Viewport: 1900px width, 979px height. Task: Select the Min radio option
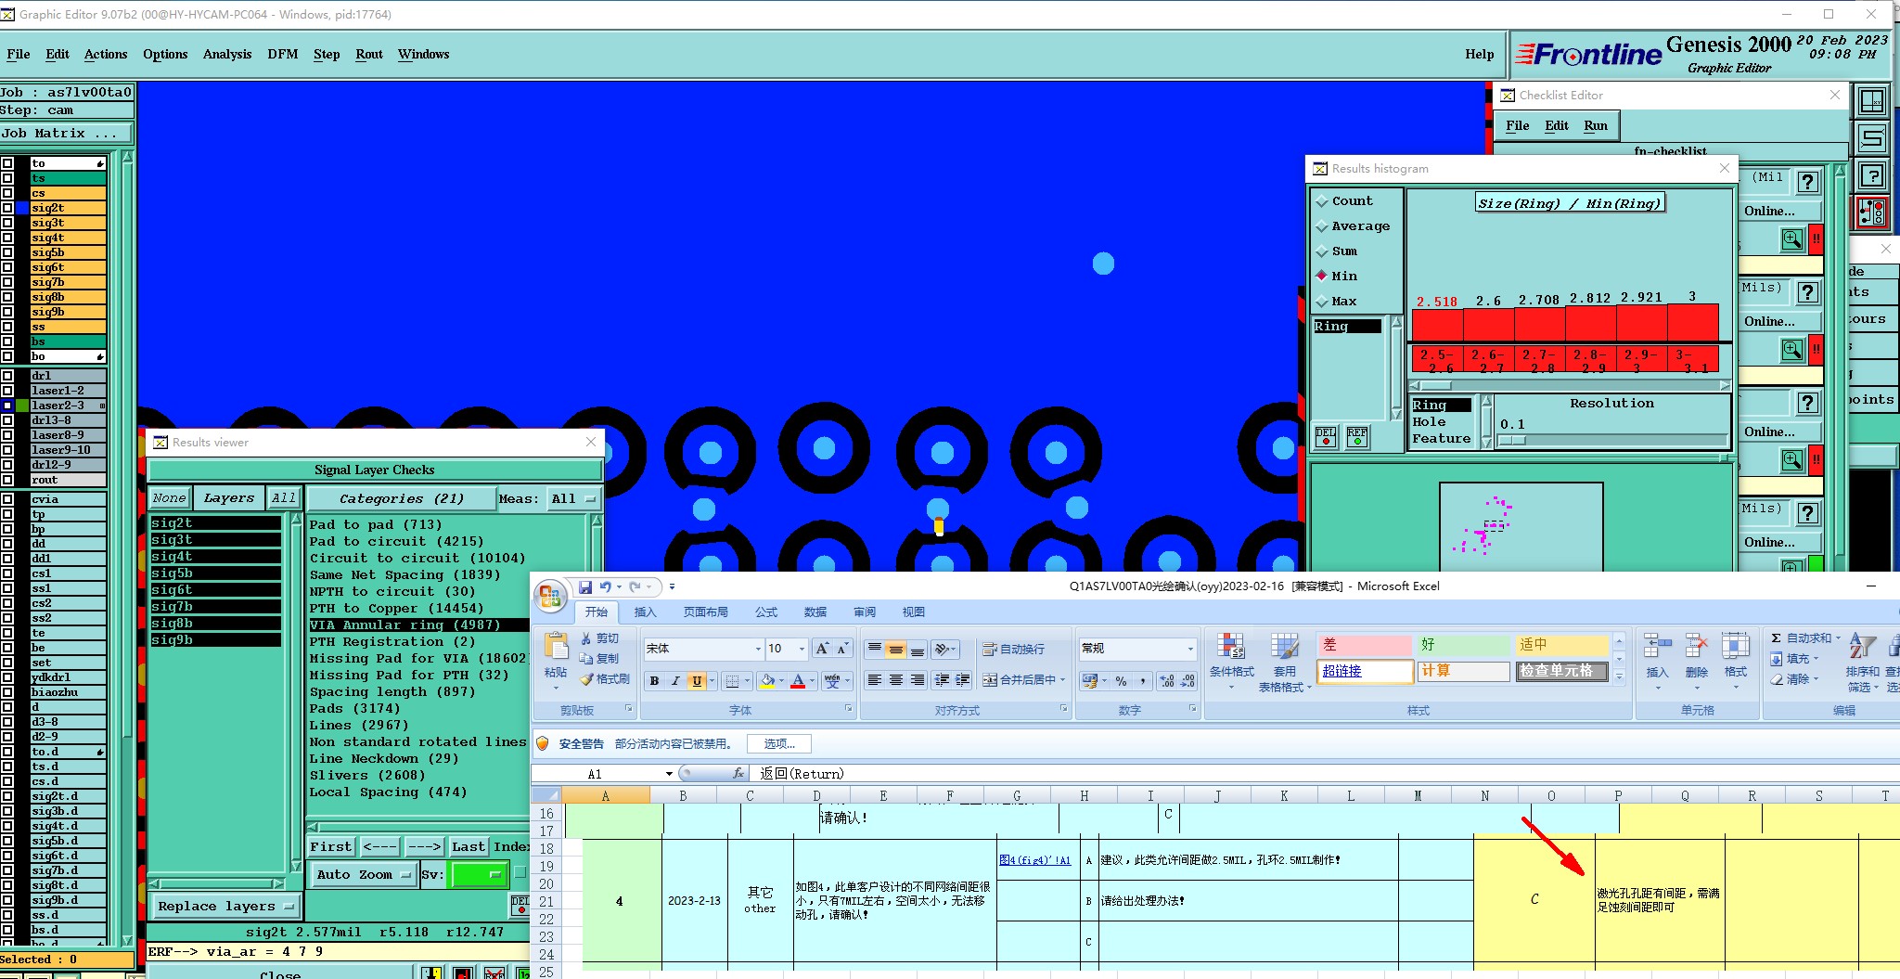tap(1322, 276)
